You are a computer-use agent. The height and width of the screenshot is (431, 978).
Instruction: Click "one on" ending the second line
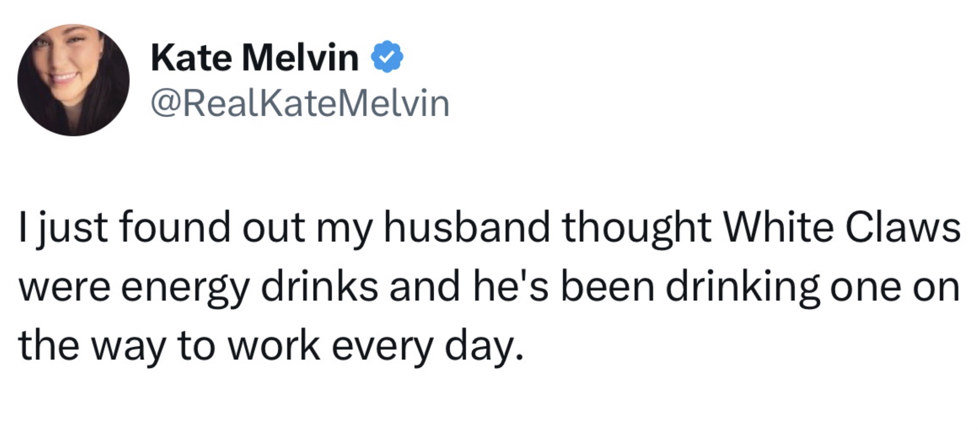pyautogui.click(x=895, y=288)
